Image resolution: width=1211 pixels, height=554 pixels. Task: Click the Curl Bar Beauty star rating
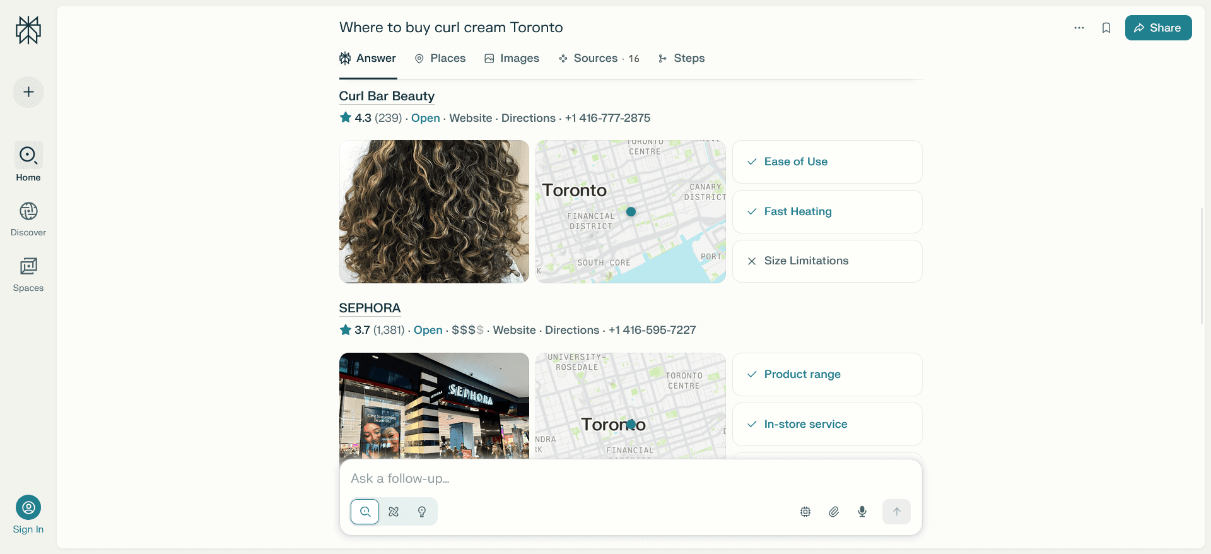click(x=346, y=117)
